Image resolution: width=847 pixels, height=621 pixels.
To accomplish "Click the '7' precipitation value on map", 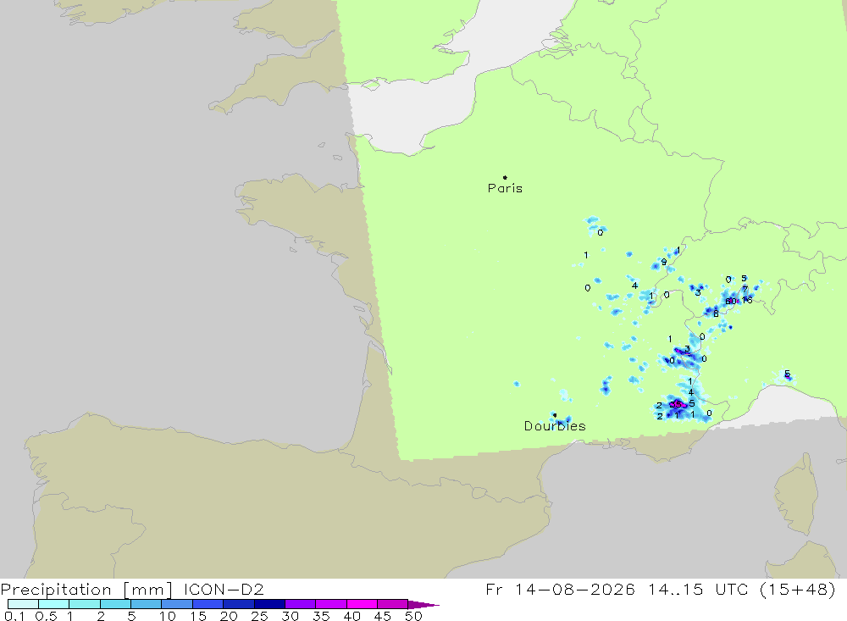I will coord(745,290).
